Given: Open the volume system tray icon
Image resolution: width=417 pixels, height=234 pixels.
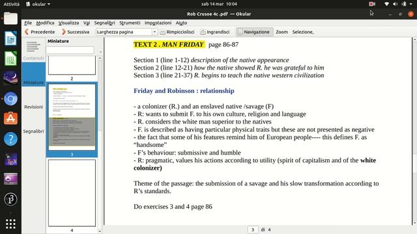Looking at the screenshot, I should tap(395, 4).
